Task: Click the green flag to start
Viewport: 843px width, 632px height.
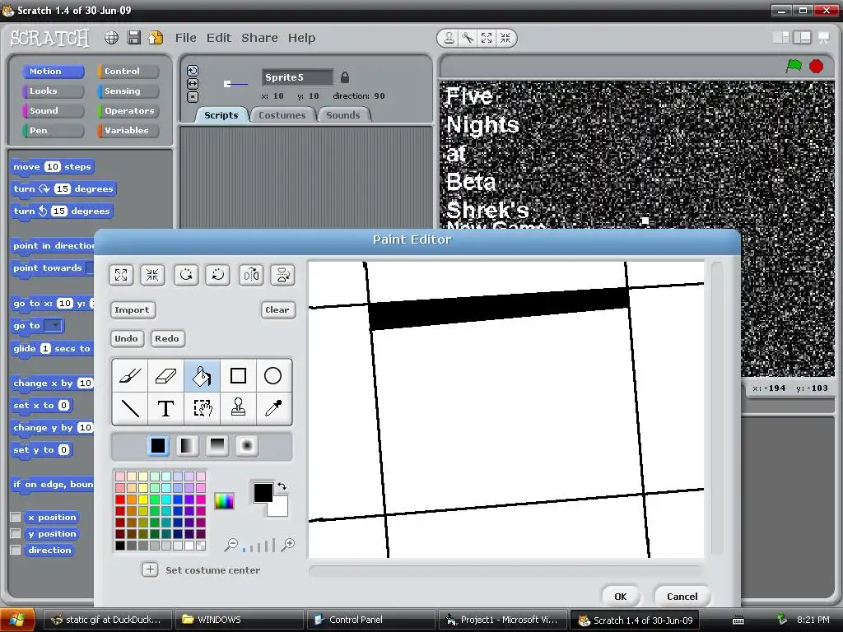Action: (x=794, y=66)
